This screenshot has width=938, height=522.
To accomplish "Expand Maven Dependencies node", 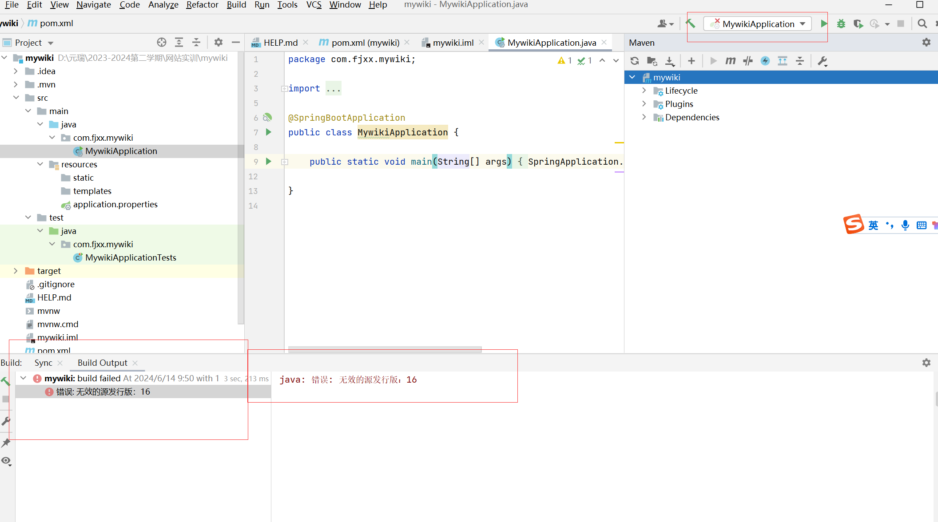I will coord(644,117).
